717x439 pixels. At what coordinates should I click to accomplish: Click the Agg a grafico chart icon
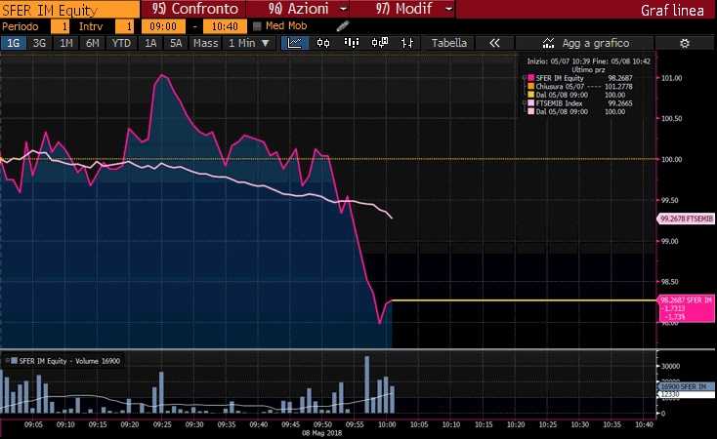coord(548,43)
